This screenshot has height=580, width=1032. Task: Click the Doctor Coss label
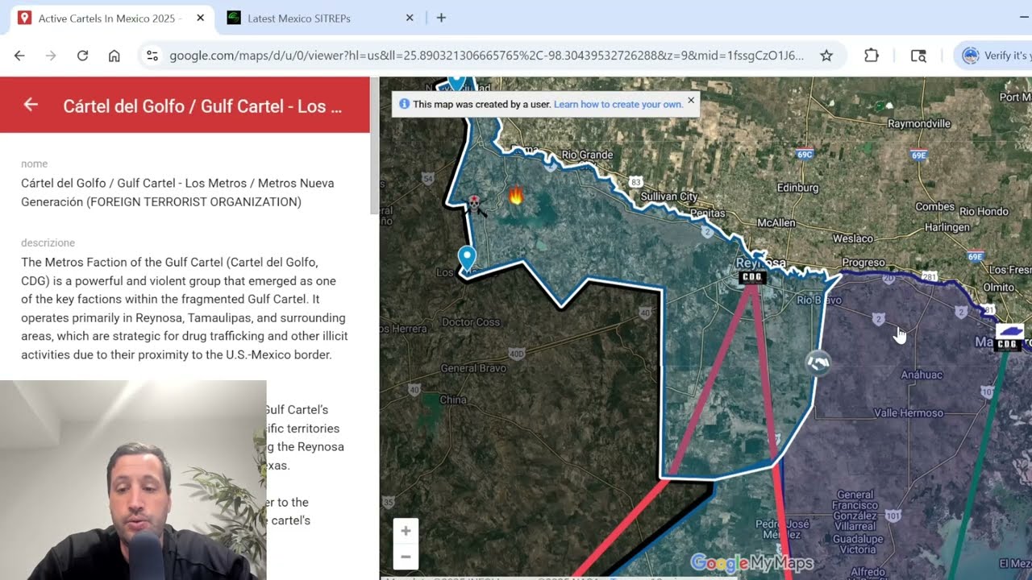coord(471,321)
